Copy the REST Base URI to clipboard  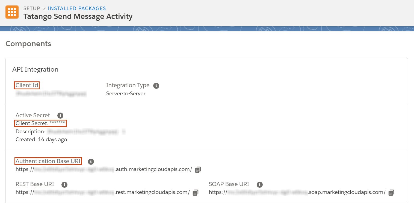tap(196, 193)
